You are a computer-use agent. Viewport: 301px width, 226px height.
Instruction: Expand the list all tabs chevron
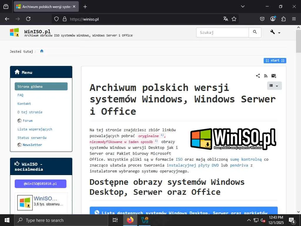[243, 6]
